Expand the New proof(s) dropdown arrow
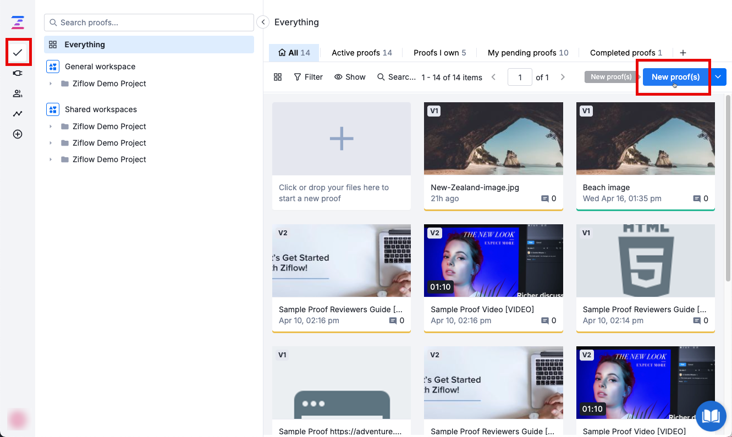 pyautogui.click(x=718, y=77)
